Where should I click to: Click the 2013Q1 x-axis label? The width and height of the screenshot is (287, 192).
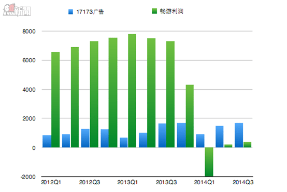pos(127,182)
